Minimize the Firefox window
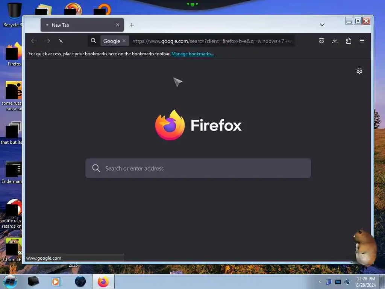The width and height of the screenshot is (385, 289). click(349, 21)
